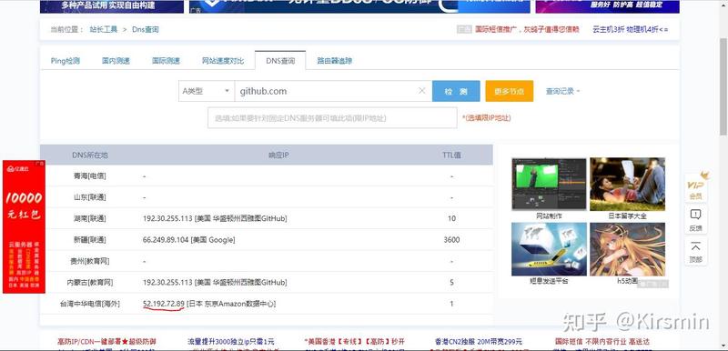The image size is (728, 351).
Task: Click the optional DNS server IP input field
Action: click(332, 118)
